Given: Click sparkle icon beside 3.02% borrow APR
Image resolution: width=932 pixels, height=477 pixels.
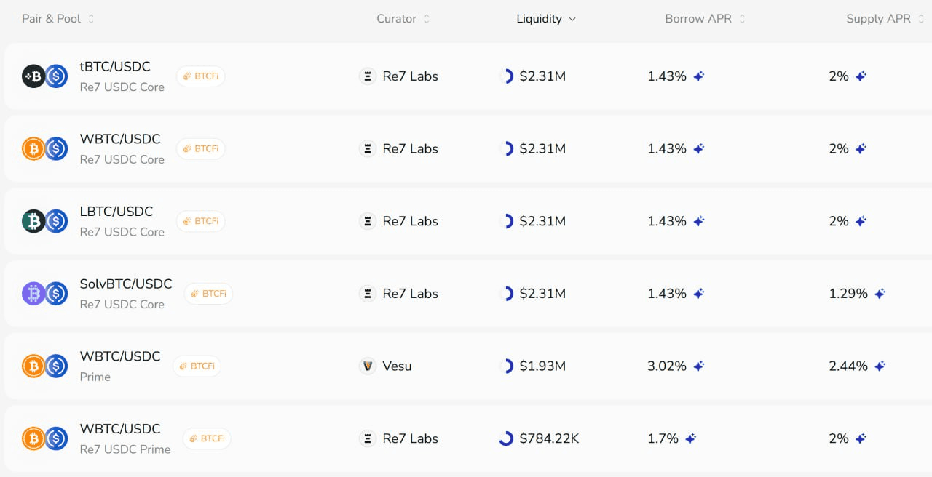Looking at the screenshot, I should coord(699,366).
